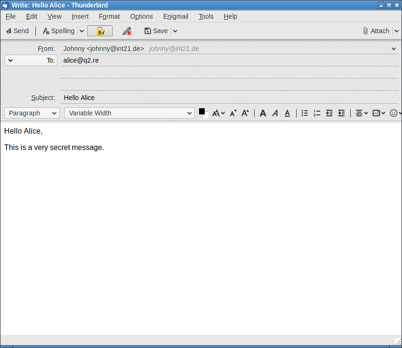Decrease the font size
Screen dimensions: 402x348
click(x=233, y=113)
